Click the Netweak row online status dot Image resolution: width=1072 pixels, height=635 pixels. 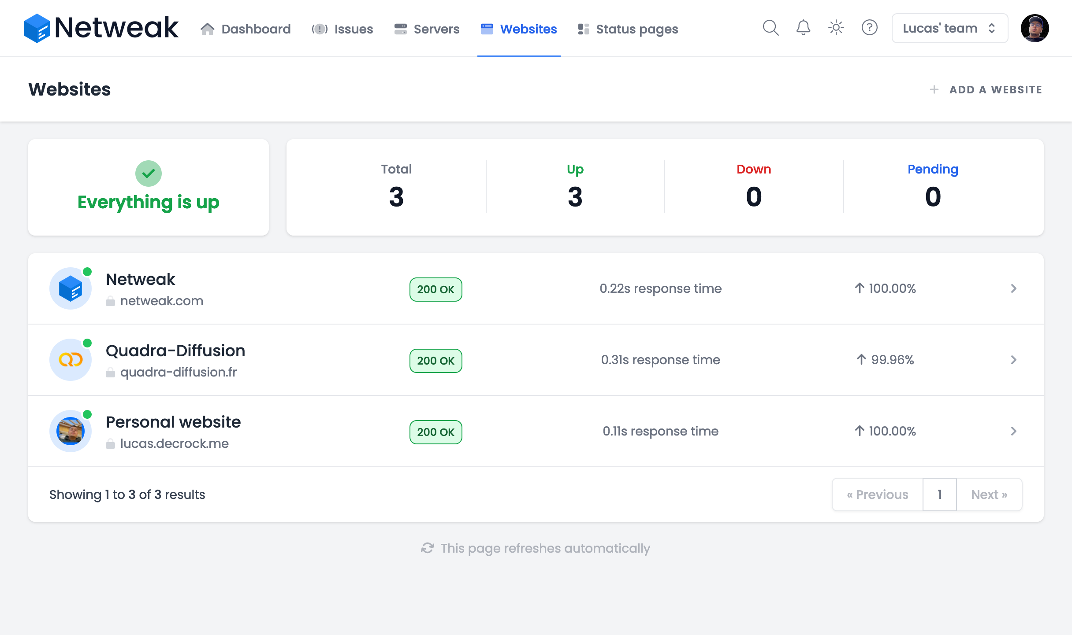point(88,271)
